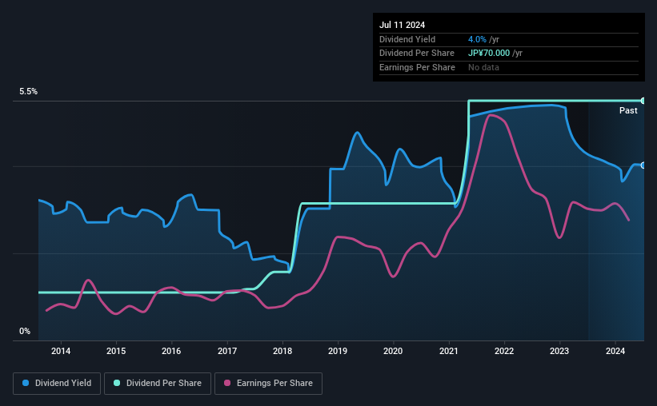This screenshot has width=657, height=406.
Task: Click the Jul 11 2024 tooltip date
Action: pos(402,25)
